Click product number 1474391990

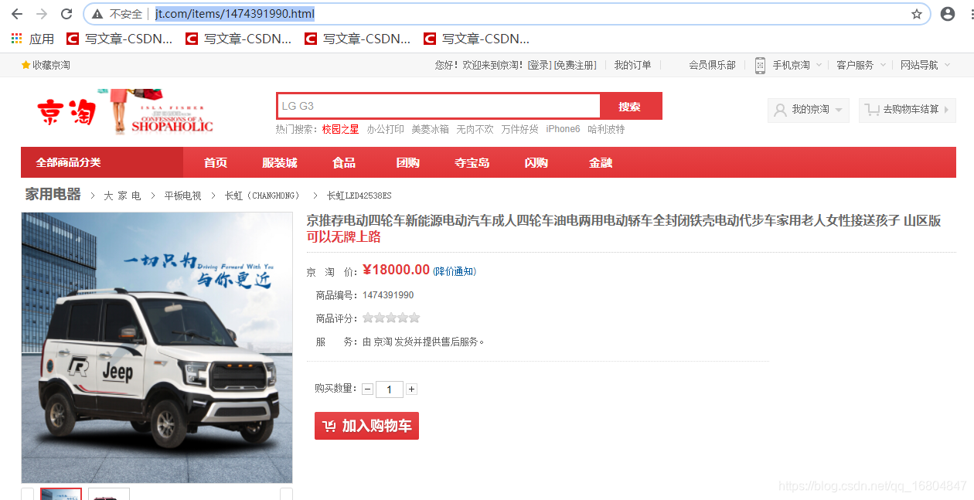pyautogui.click(x=388, y=295)
